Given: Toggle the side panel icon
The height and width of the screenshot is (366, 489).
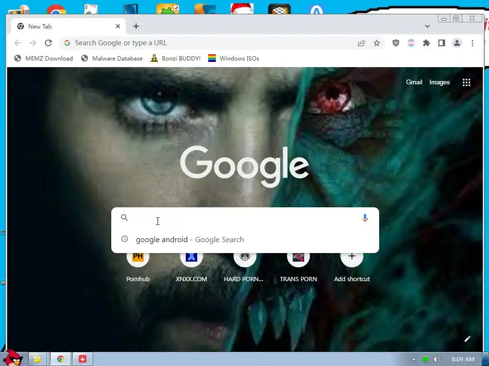Looking at the screenshot, I should point(442,43).
